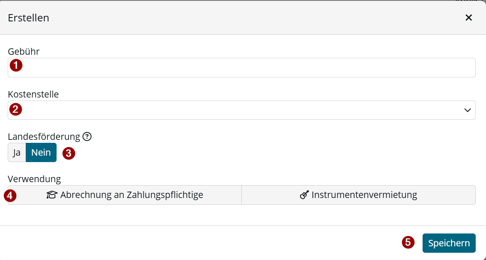The image size is (486, 260).
Task: Click the graduation cap icon in Verwendung
Action: 52,195
